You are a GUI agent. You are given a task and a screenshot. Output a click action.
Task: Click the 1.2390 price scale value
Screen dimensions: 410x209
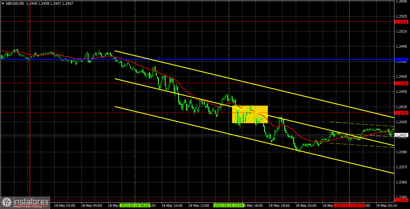(x=401, y=152)
